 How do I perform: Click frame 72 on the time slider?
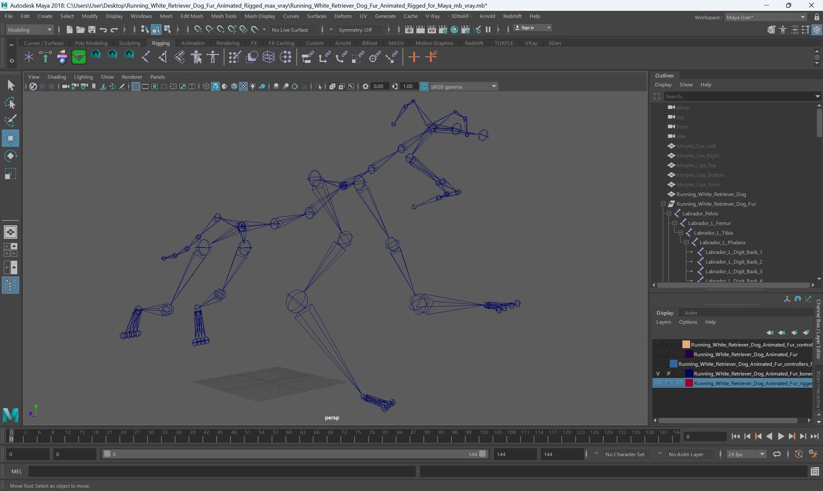tap(343, 436)
